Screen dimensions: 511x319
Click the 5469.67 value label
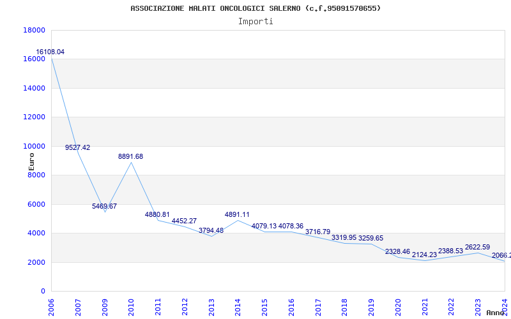point(104,206)
